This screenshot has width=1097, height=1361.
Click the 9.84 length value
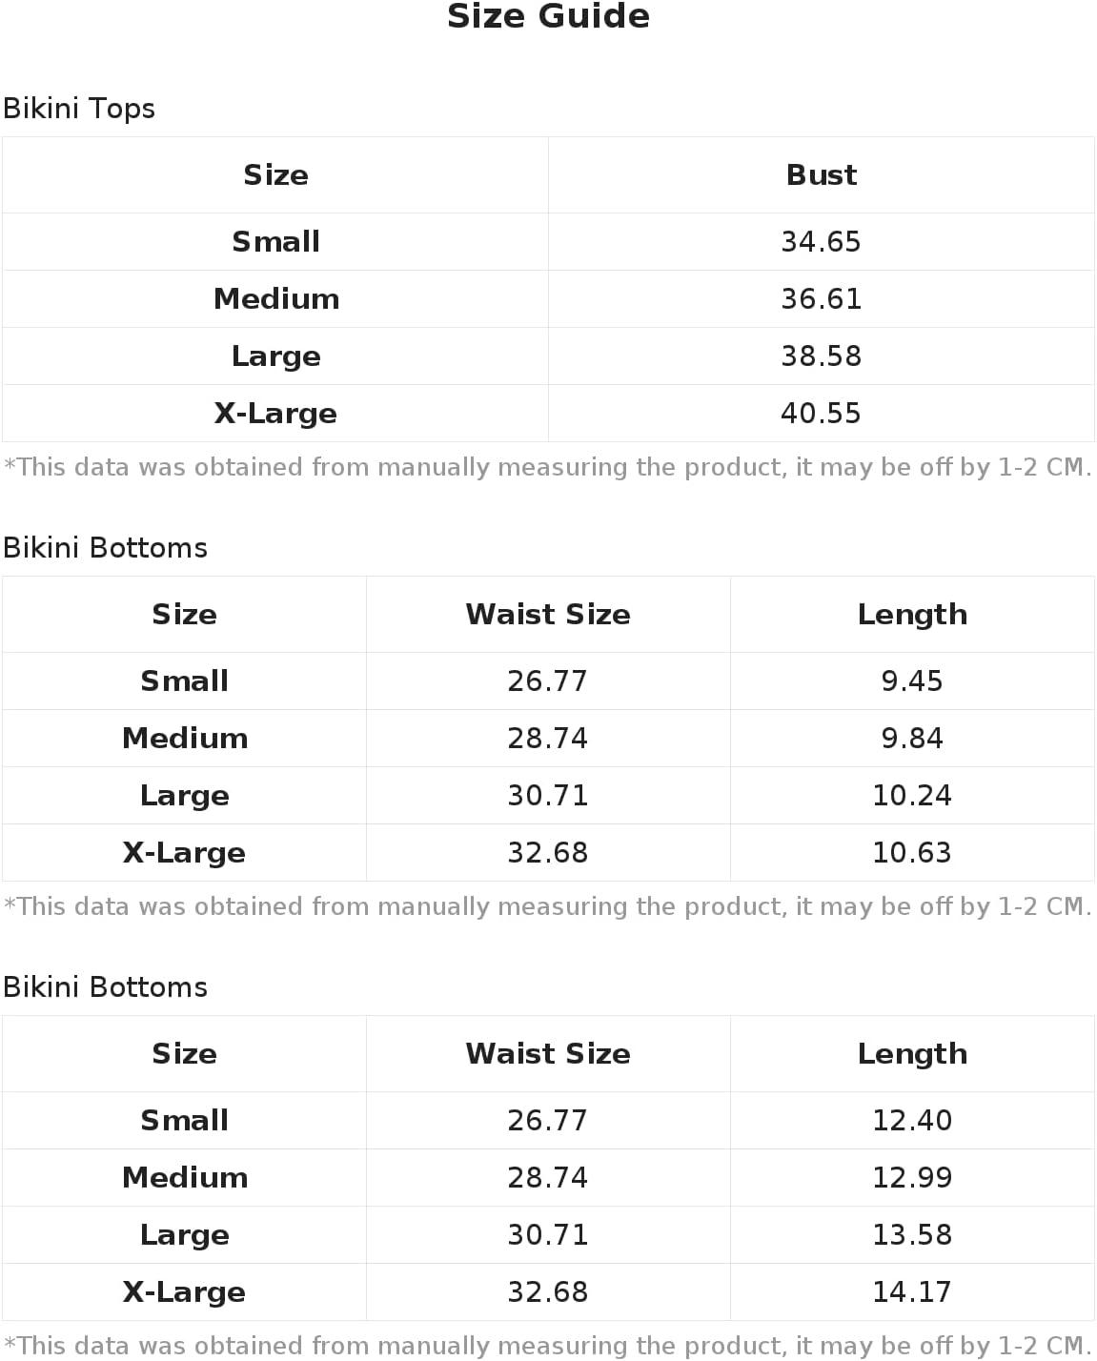pos(912,739)
